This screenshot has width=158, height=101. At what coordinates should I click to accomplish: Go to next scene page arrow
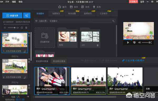(x=28, y=97)
